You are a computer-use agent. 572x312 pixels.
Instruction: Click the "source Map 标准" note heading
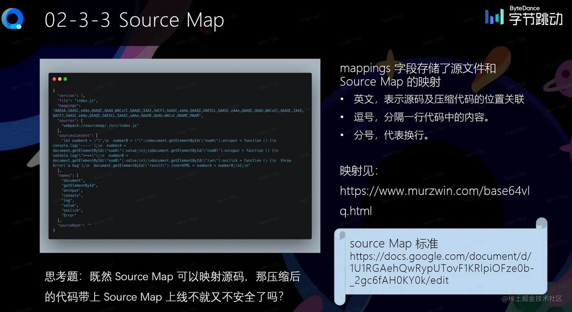394,243
